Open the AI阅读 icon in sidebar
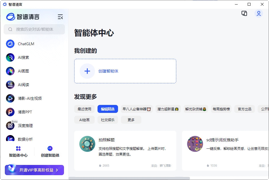 click(x=10, y=85)
